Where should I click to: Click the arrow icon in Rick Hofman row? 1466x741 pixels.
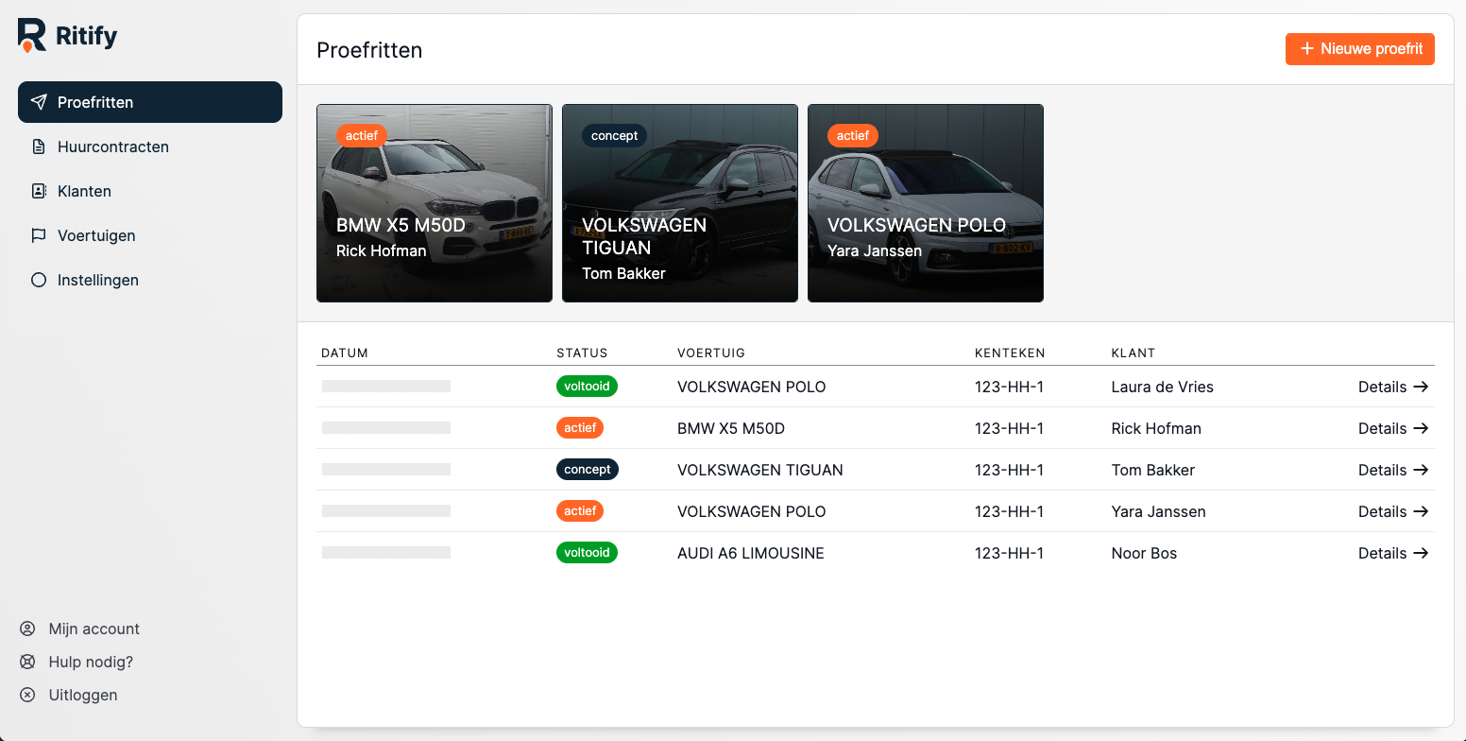tap(1421, 428)
